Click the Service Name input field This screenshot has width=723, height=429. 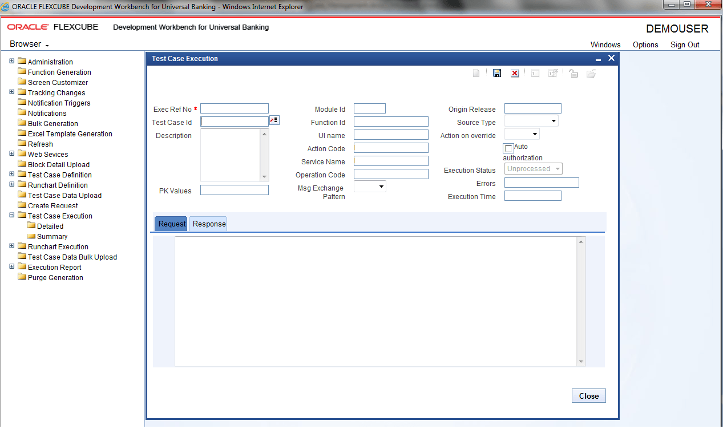pyautogui.click(x=391, y=161)
